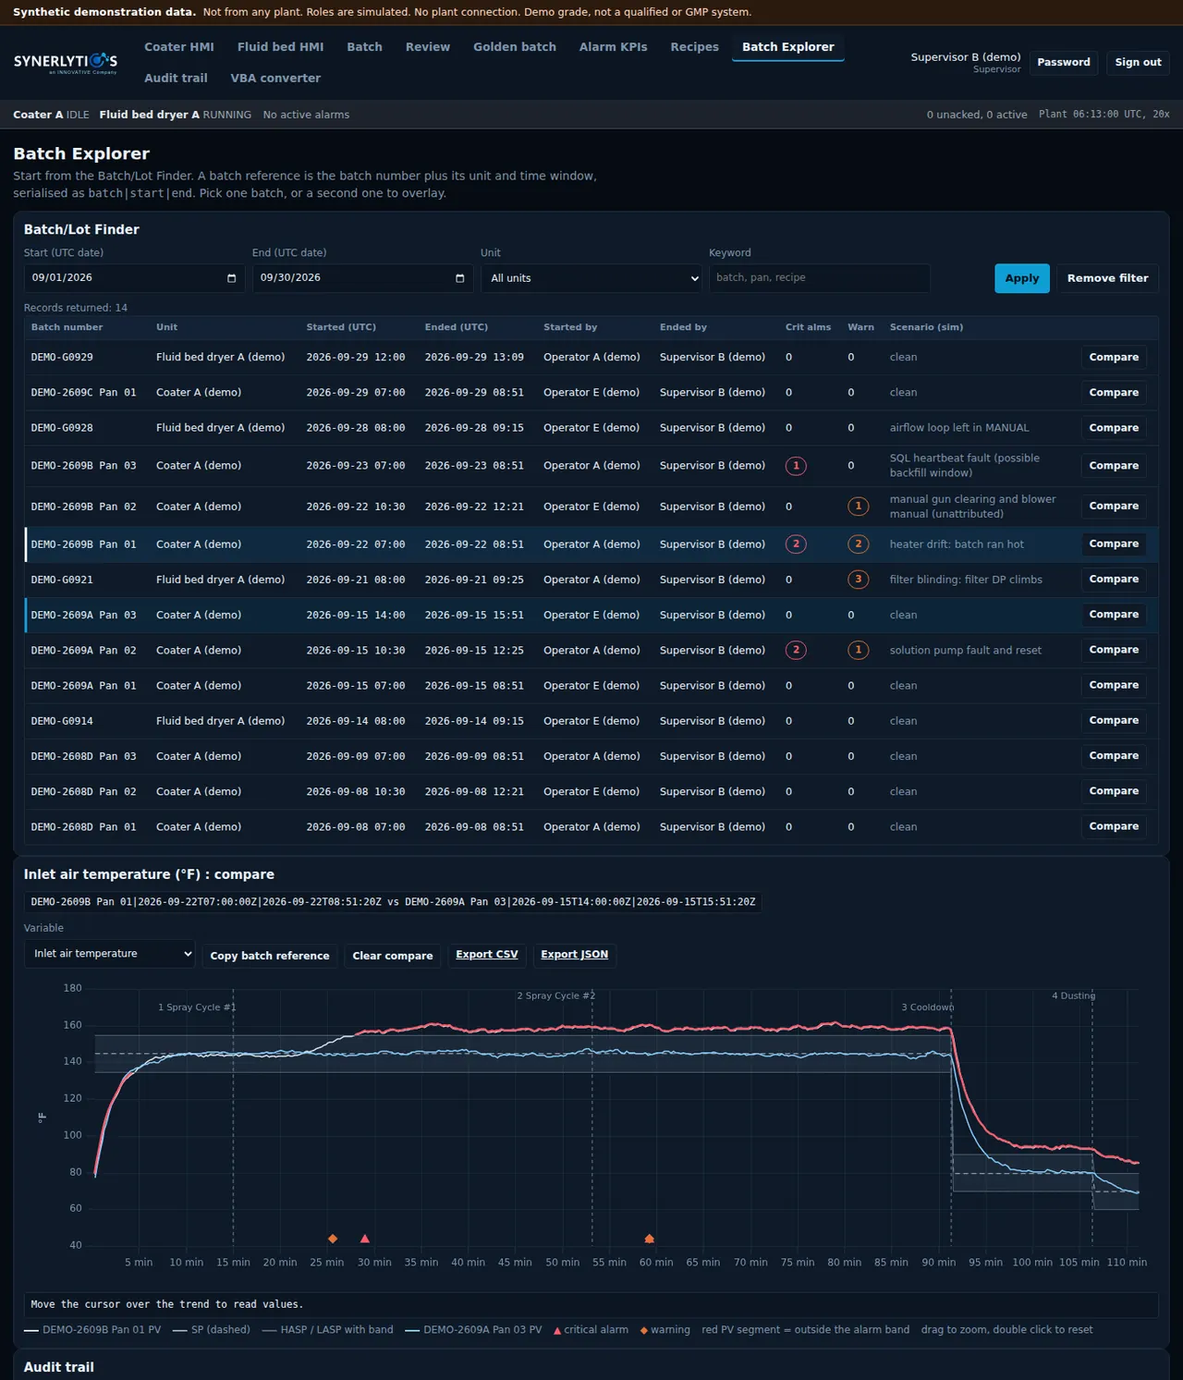Image resolution: width=1183 pixels, height=1380 pixels.
Task: Open the Export CSV link
Action: (x=487, y=955)
